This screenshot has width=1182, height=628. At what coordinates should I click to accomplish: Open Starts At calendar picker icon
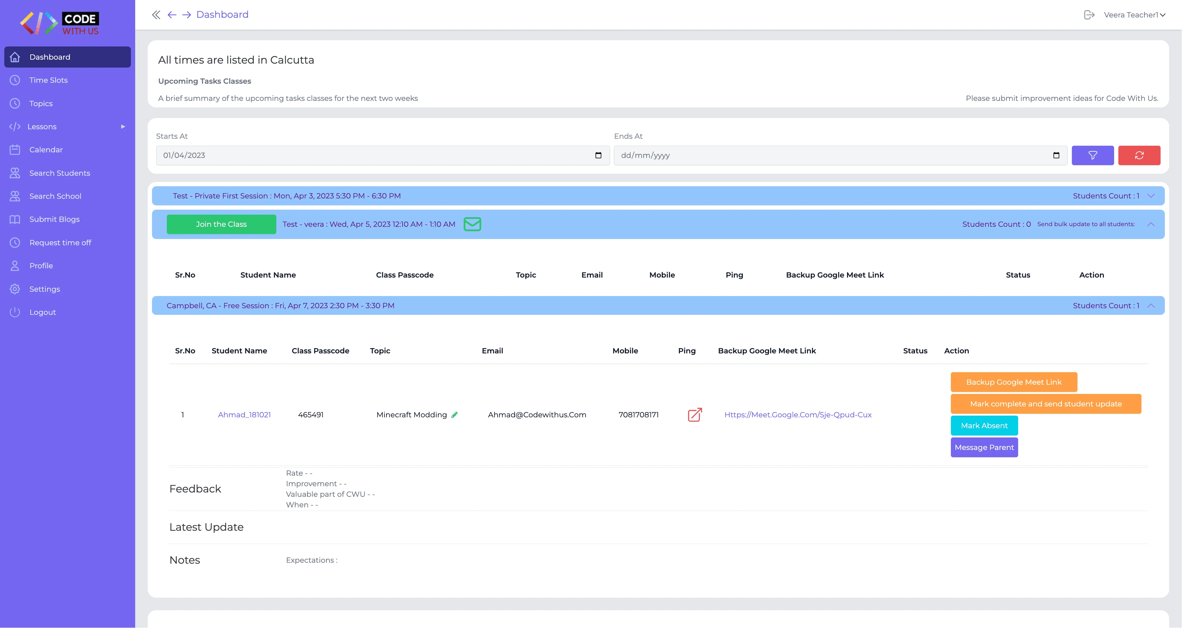tap(598, 156)
